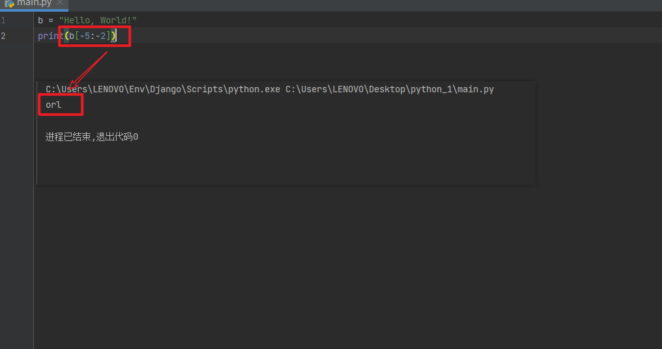The image size is (662, 349).
Task: Click the "Hello, World!" string literal
Action: coord(98,20)
